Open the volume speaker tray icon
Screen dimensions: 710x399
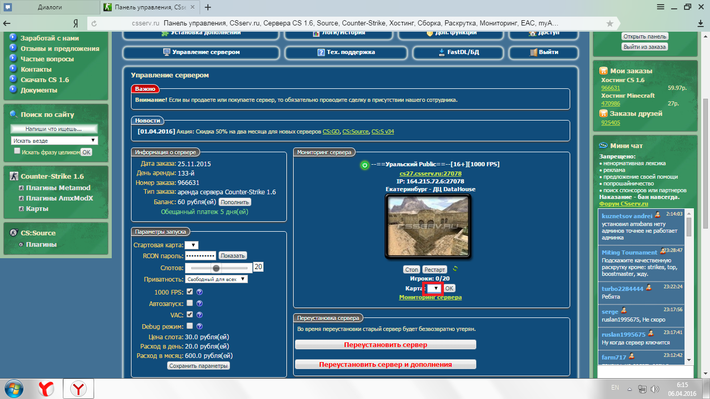tap(655, 389)
